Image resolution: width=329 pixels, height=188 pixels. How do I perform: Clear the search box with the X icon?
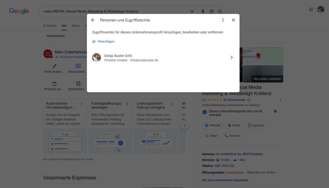click(x=192, y=12)
